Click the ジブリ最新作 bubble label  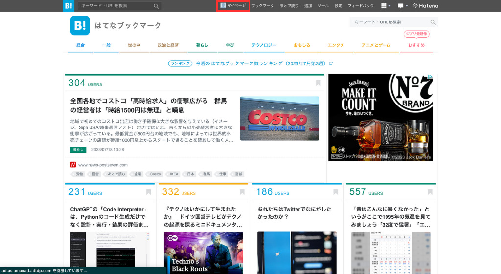coord(416,34)
